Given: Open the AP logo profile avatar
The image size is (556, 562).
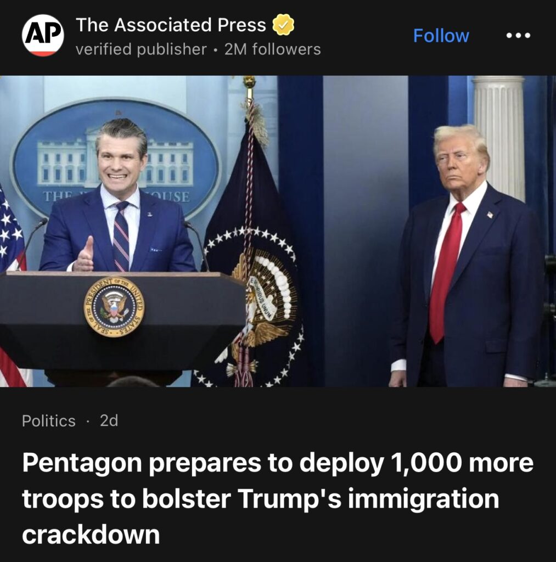Looking at the screenshot, I should pyautogui.click(x=43, y=35).
